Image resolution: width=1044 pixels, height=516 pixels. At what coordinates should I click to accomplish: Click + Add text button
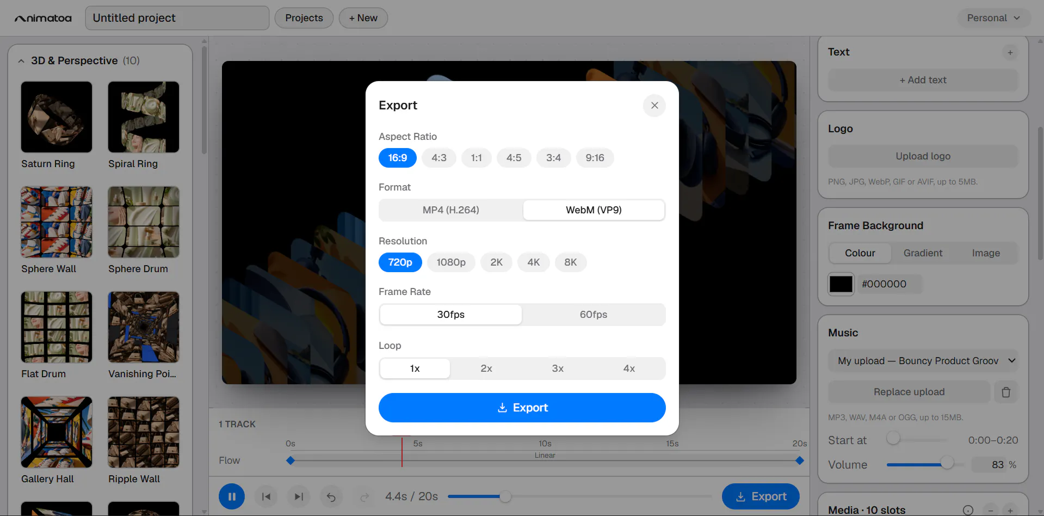pyautogui.click(x=923, y=80)
